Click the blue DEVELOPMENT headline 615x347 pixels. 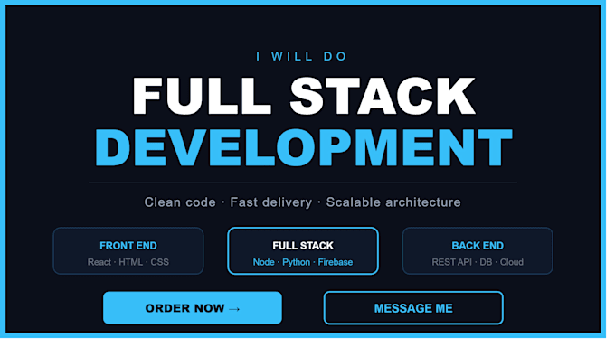(x=304, y=147)
